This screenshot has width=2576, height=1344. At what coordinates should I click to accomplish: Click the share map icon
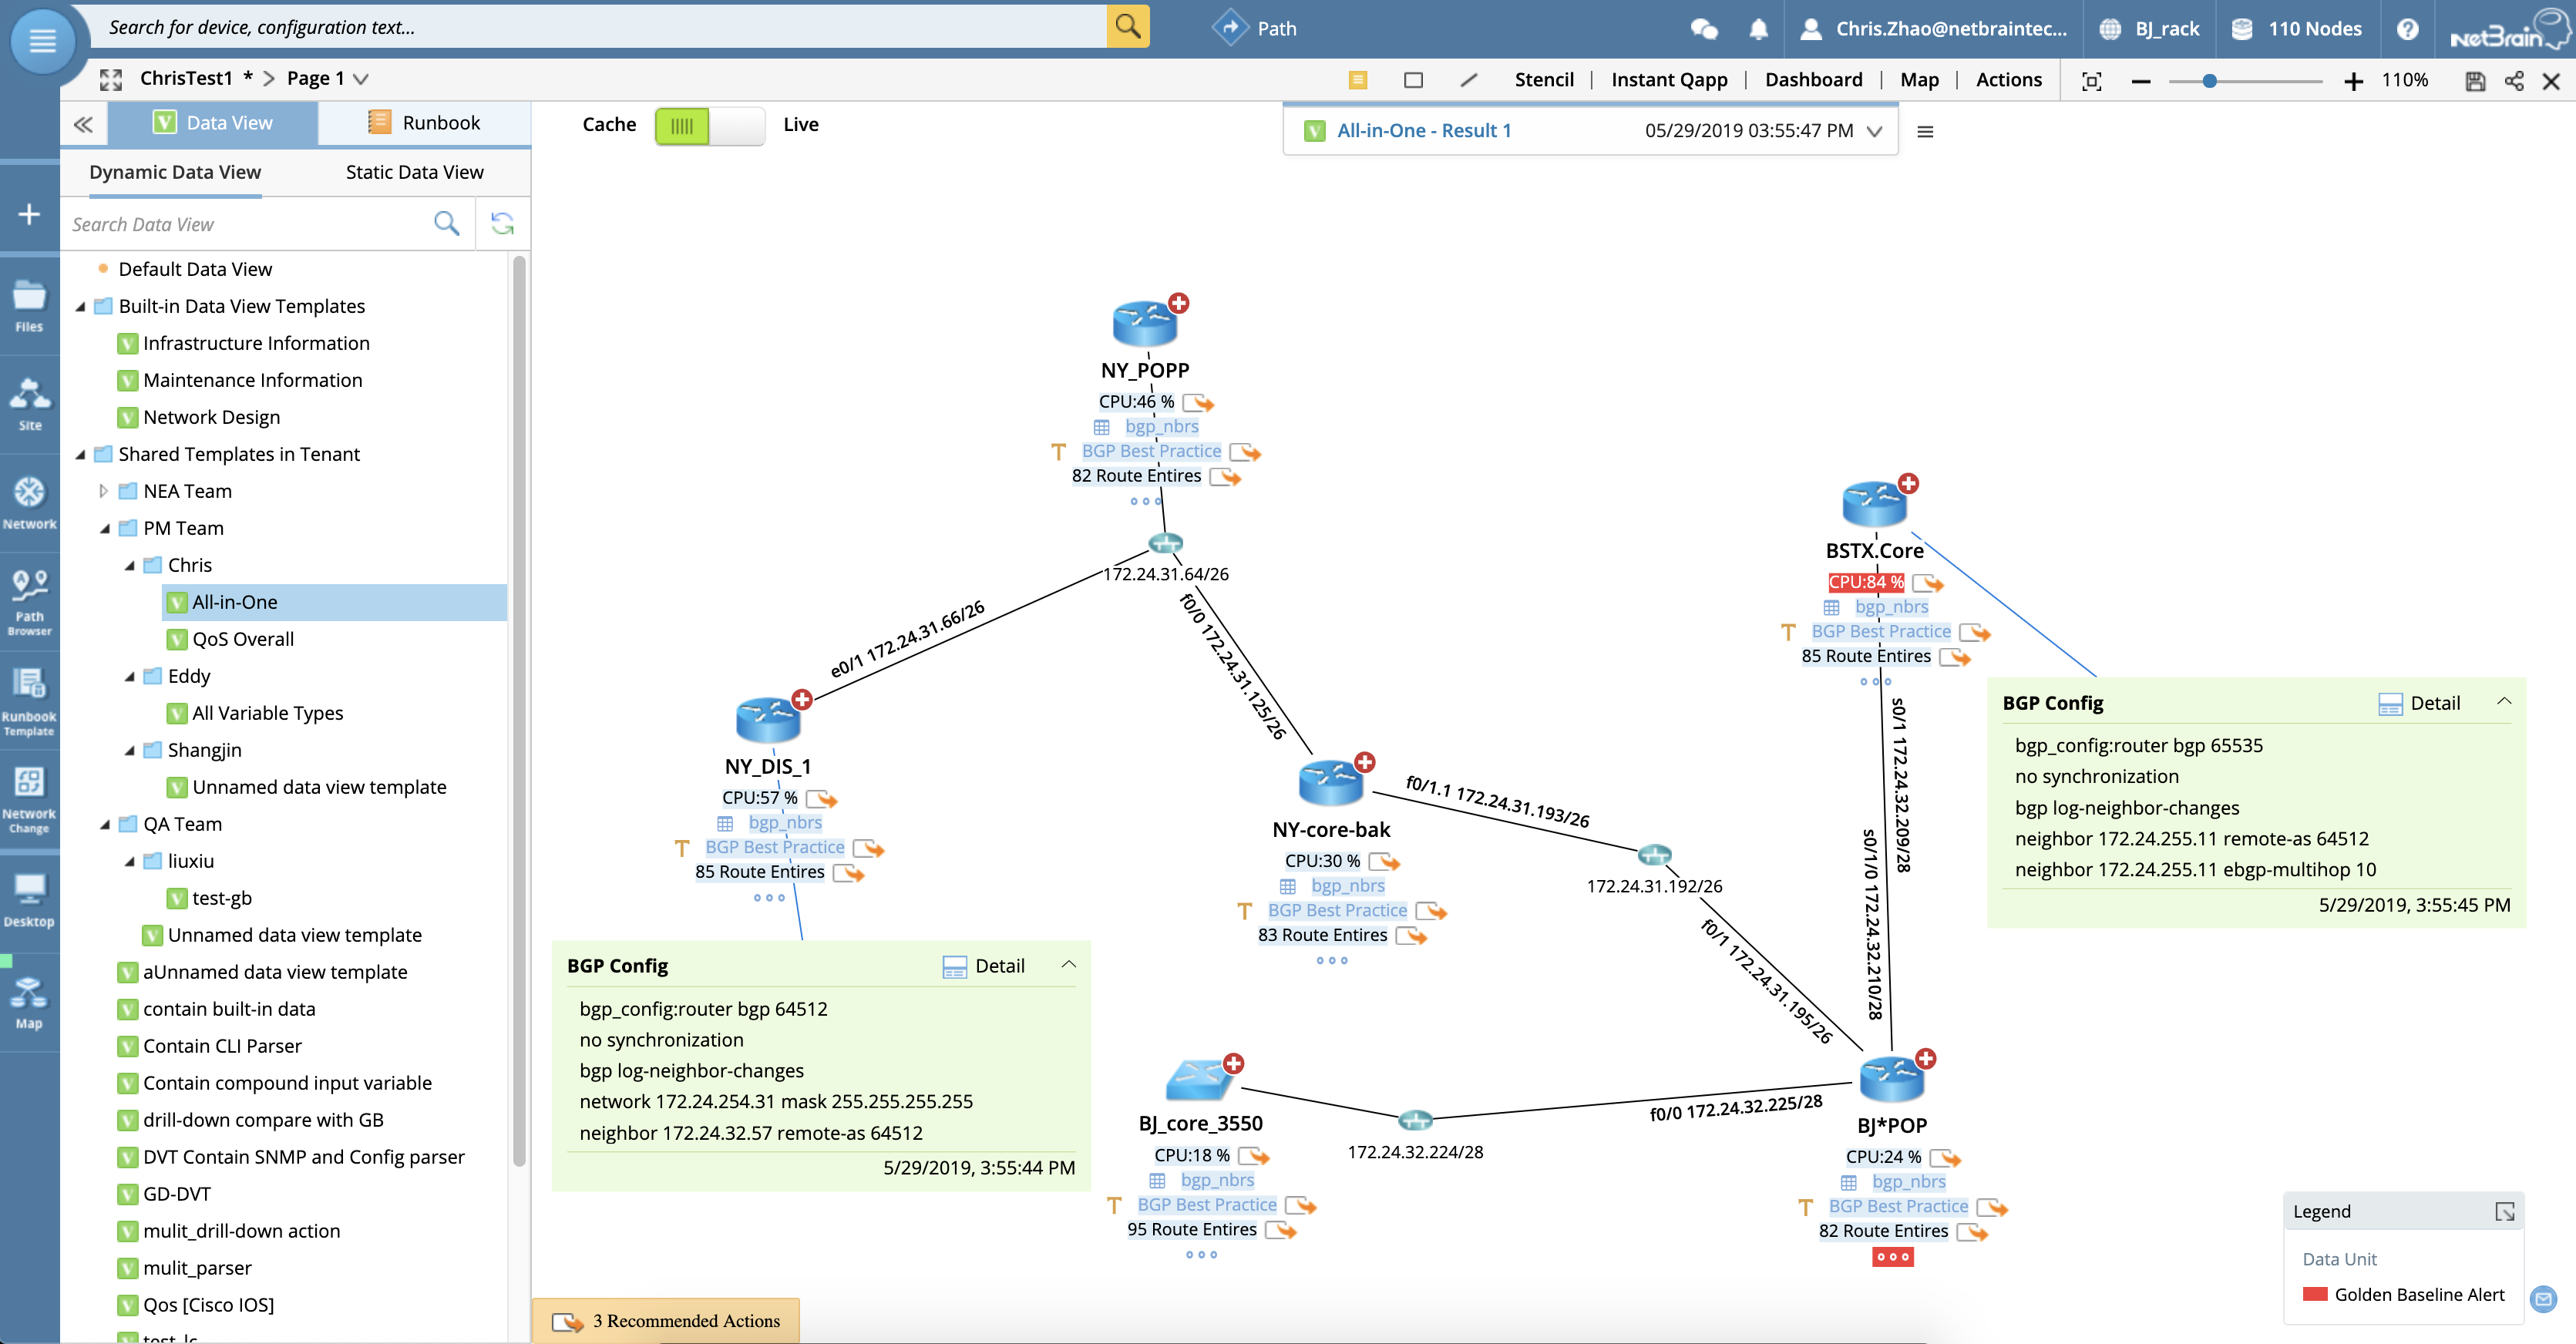coord(2514,81)
